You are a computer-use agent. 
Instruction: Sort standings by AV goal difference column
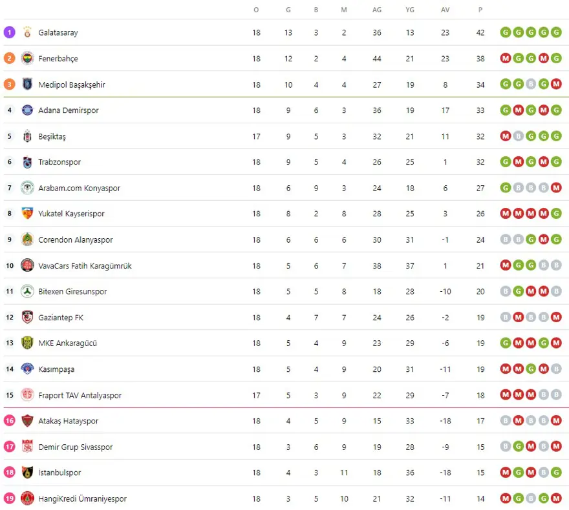[x=446, y=10]
